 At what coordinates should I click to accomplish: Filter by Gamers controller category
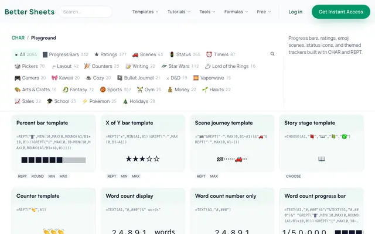[x=30, y=78]
